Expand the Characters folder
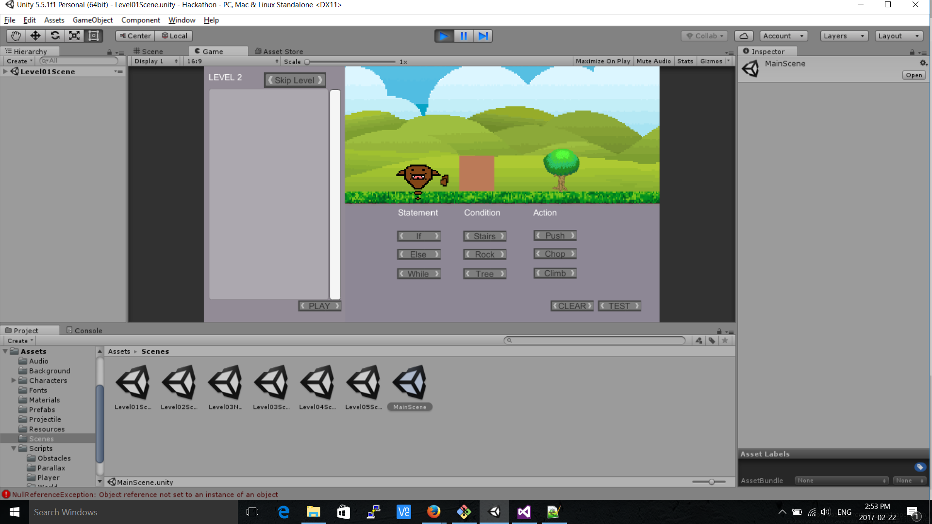The image size is (932, 524). coord(14,380)
